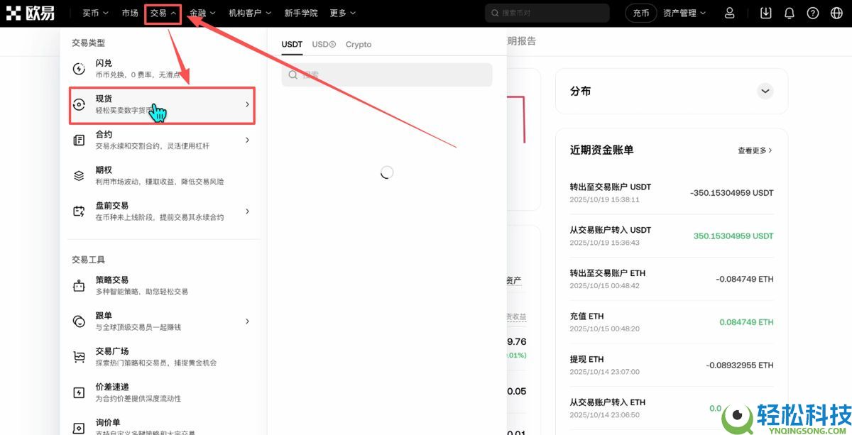The image size is (852, 435).
Task: Click the coin pair search field
Action: (x=386, y=75)
